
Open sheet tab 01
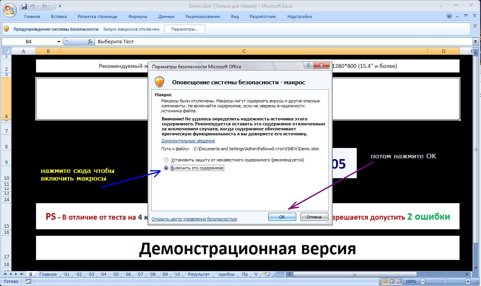point(67,274)
